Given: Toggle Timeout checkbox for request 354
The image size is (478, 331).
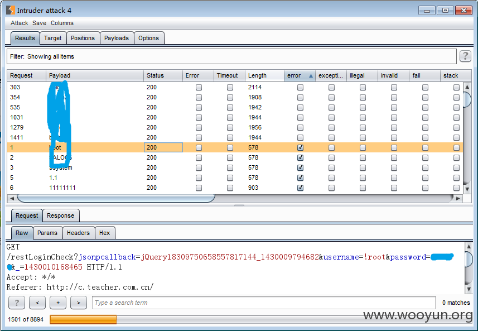Looking at the screenshot, I should click(230, 98).
